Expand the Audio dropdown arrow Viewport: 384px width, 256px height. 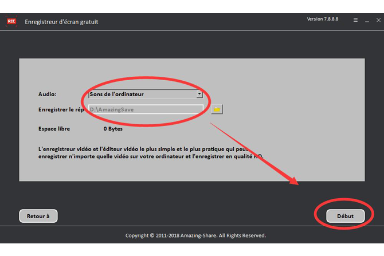coord(199,94)
